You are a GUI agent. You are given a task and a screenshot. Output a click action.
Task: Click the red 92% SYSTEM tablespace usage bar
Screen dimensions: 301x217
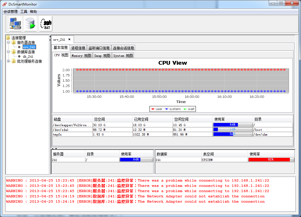coord(271,160)
